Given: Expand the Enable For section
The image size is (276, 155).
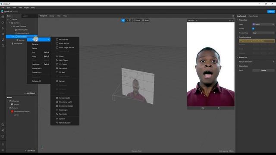Looking at the screenshot, I should coord(238,57).
